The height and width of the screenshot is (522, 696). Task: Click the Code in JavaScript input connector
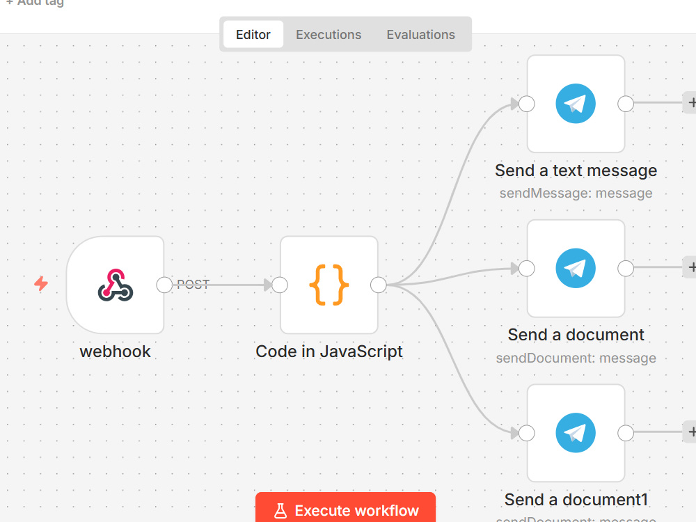point(280,285)
